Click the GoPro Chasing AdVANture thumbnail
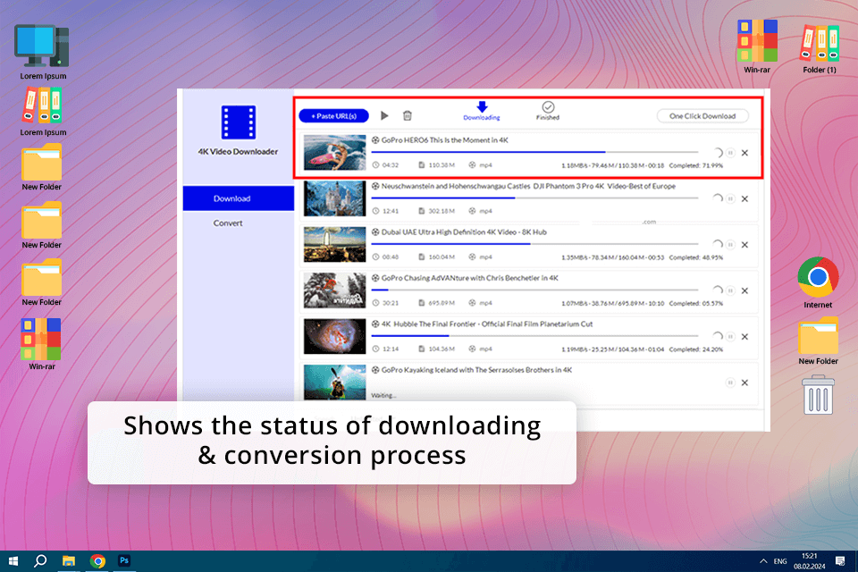Viewport: 858px width, 572px height. coord(335,290)
